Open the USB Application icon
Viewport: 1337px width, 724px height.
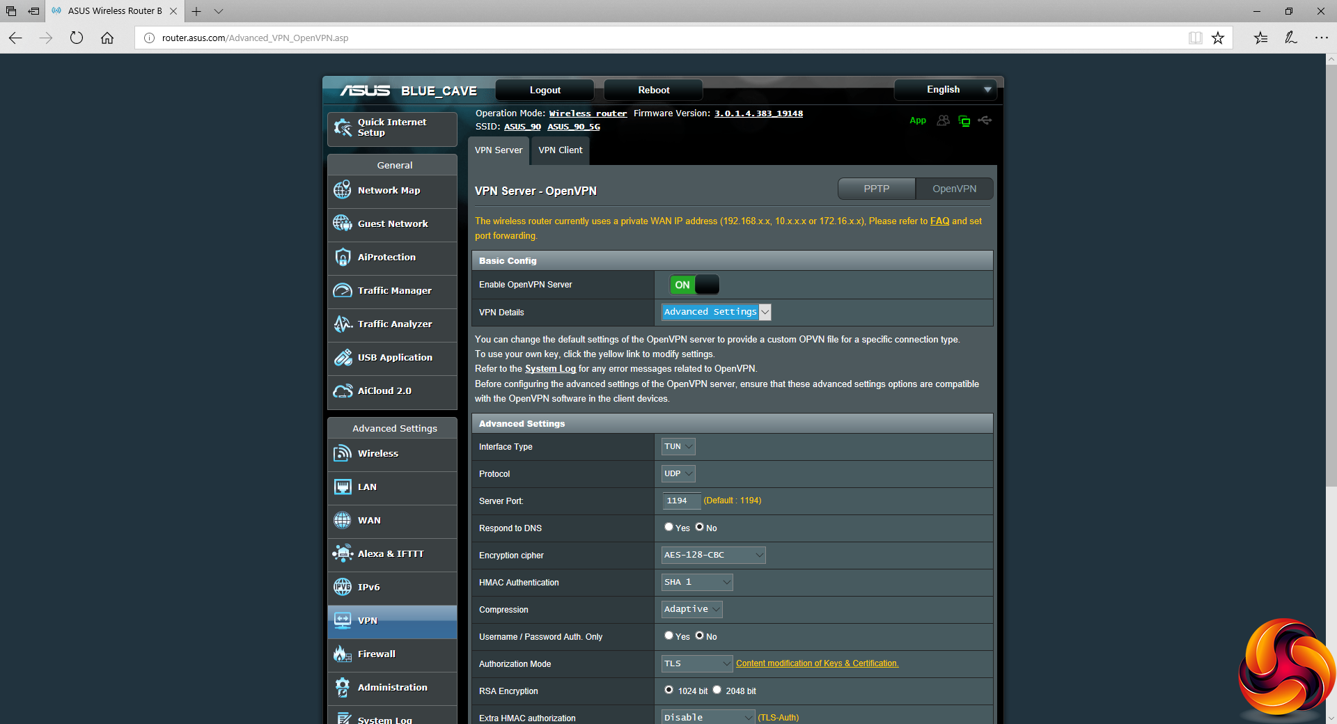point(342,357)
